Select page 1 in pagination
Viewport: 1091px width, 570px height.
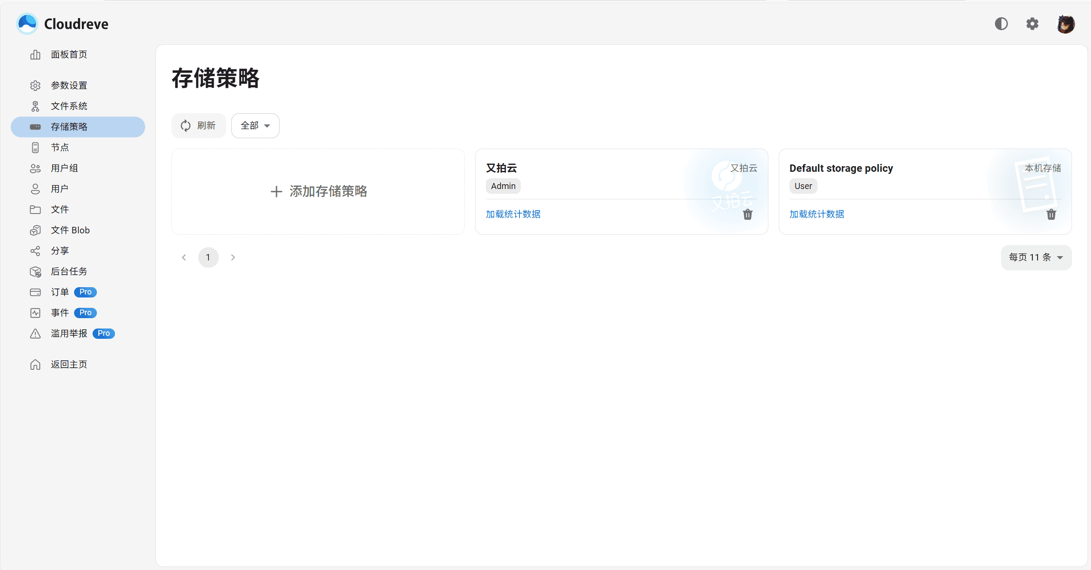[x=208, y=257]
